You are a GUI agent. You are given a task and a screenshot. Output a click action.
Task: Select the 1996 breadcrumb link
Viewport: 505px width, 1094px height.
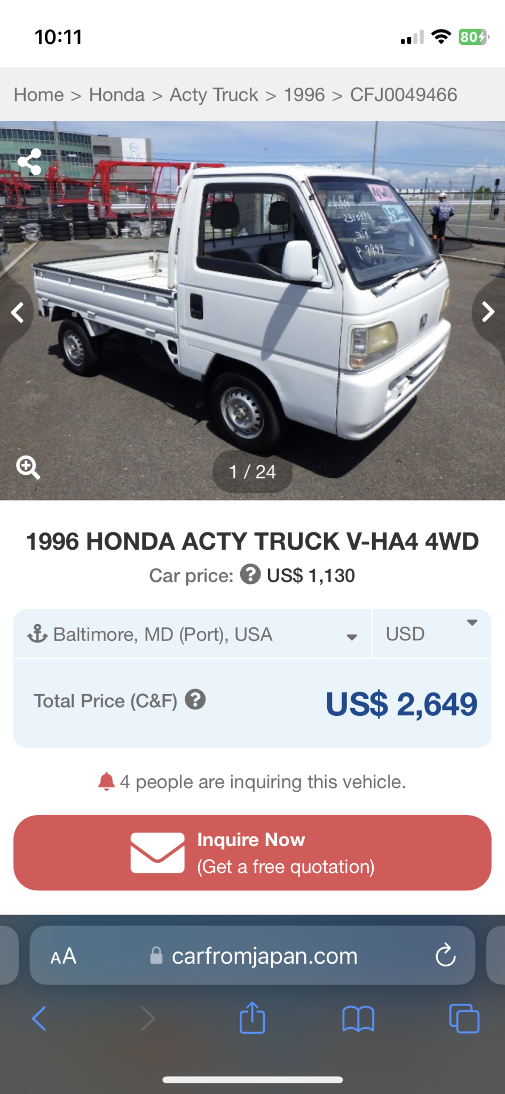pos(304,95)
